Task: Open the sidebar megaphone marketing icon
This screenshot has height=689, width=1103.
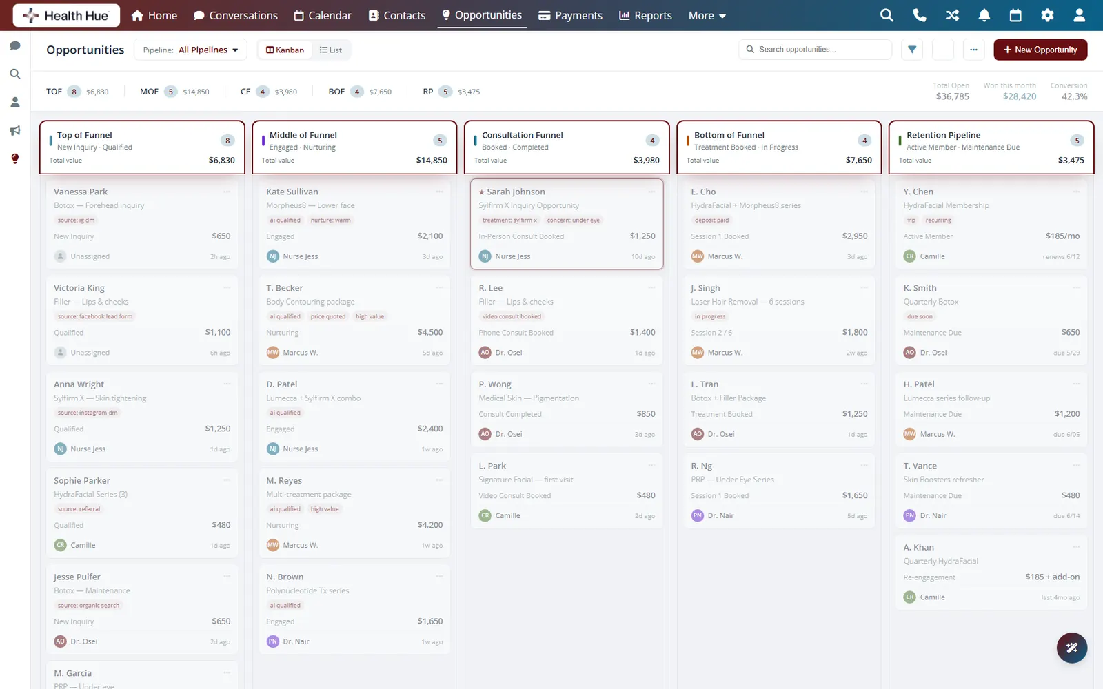Action: click(15, 130)
